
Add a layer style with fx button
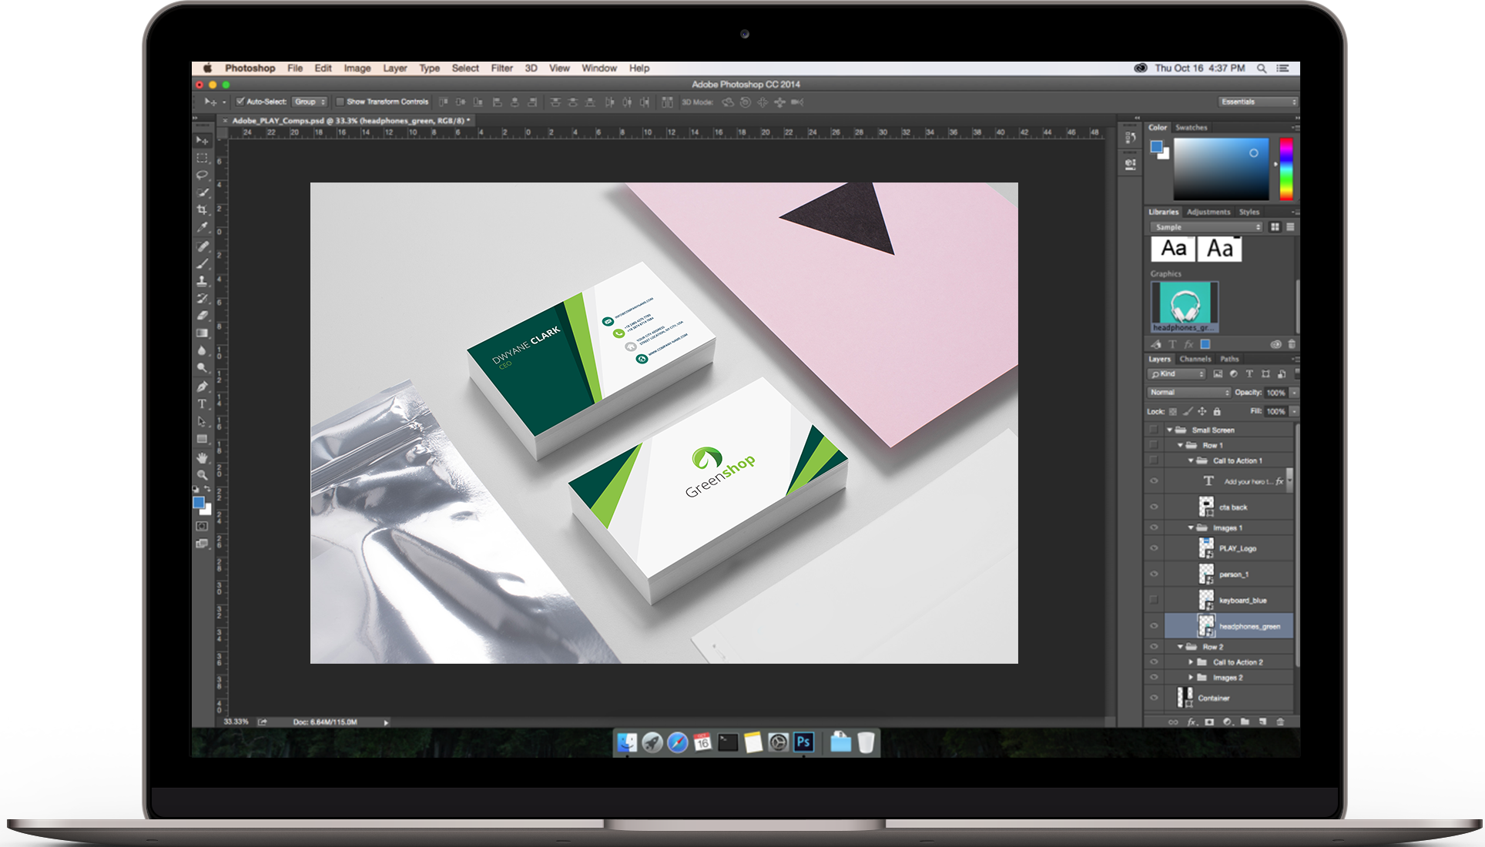tap(1192, 722)
